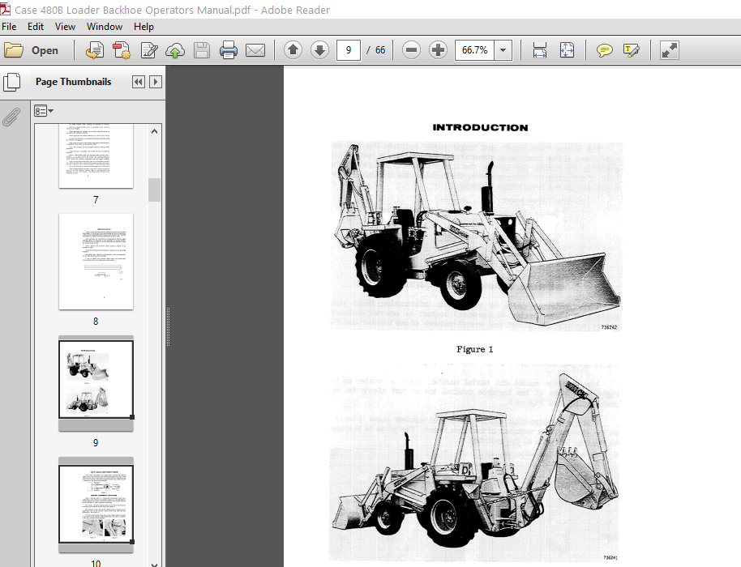The height and width of the screenshot is (567, 741).
Task: Open the Window menu
Action: coord(105,27)
